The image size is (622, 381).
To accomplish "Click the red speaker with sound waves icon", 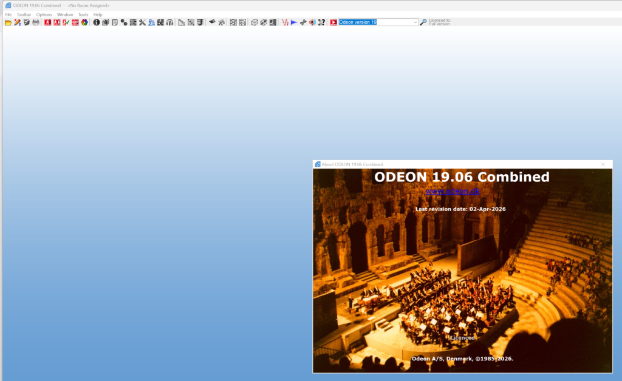I will (x=312, y=22).
